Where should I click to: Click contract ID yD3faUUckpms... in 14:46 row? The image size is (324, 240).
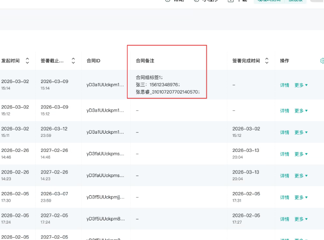click(x=105, y=154)
